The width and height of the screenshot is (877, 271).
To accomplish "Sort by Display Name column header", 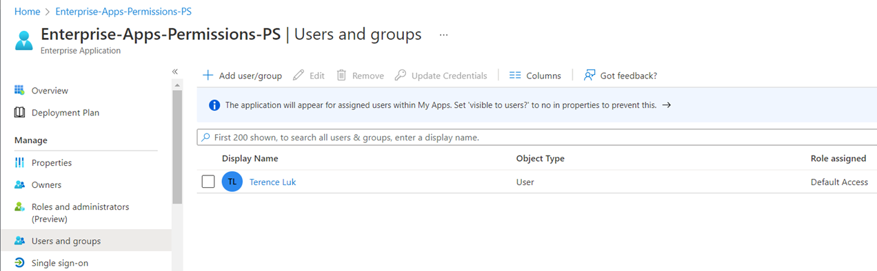I will tap(250, 158).
